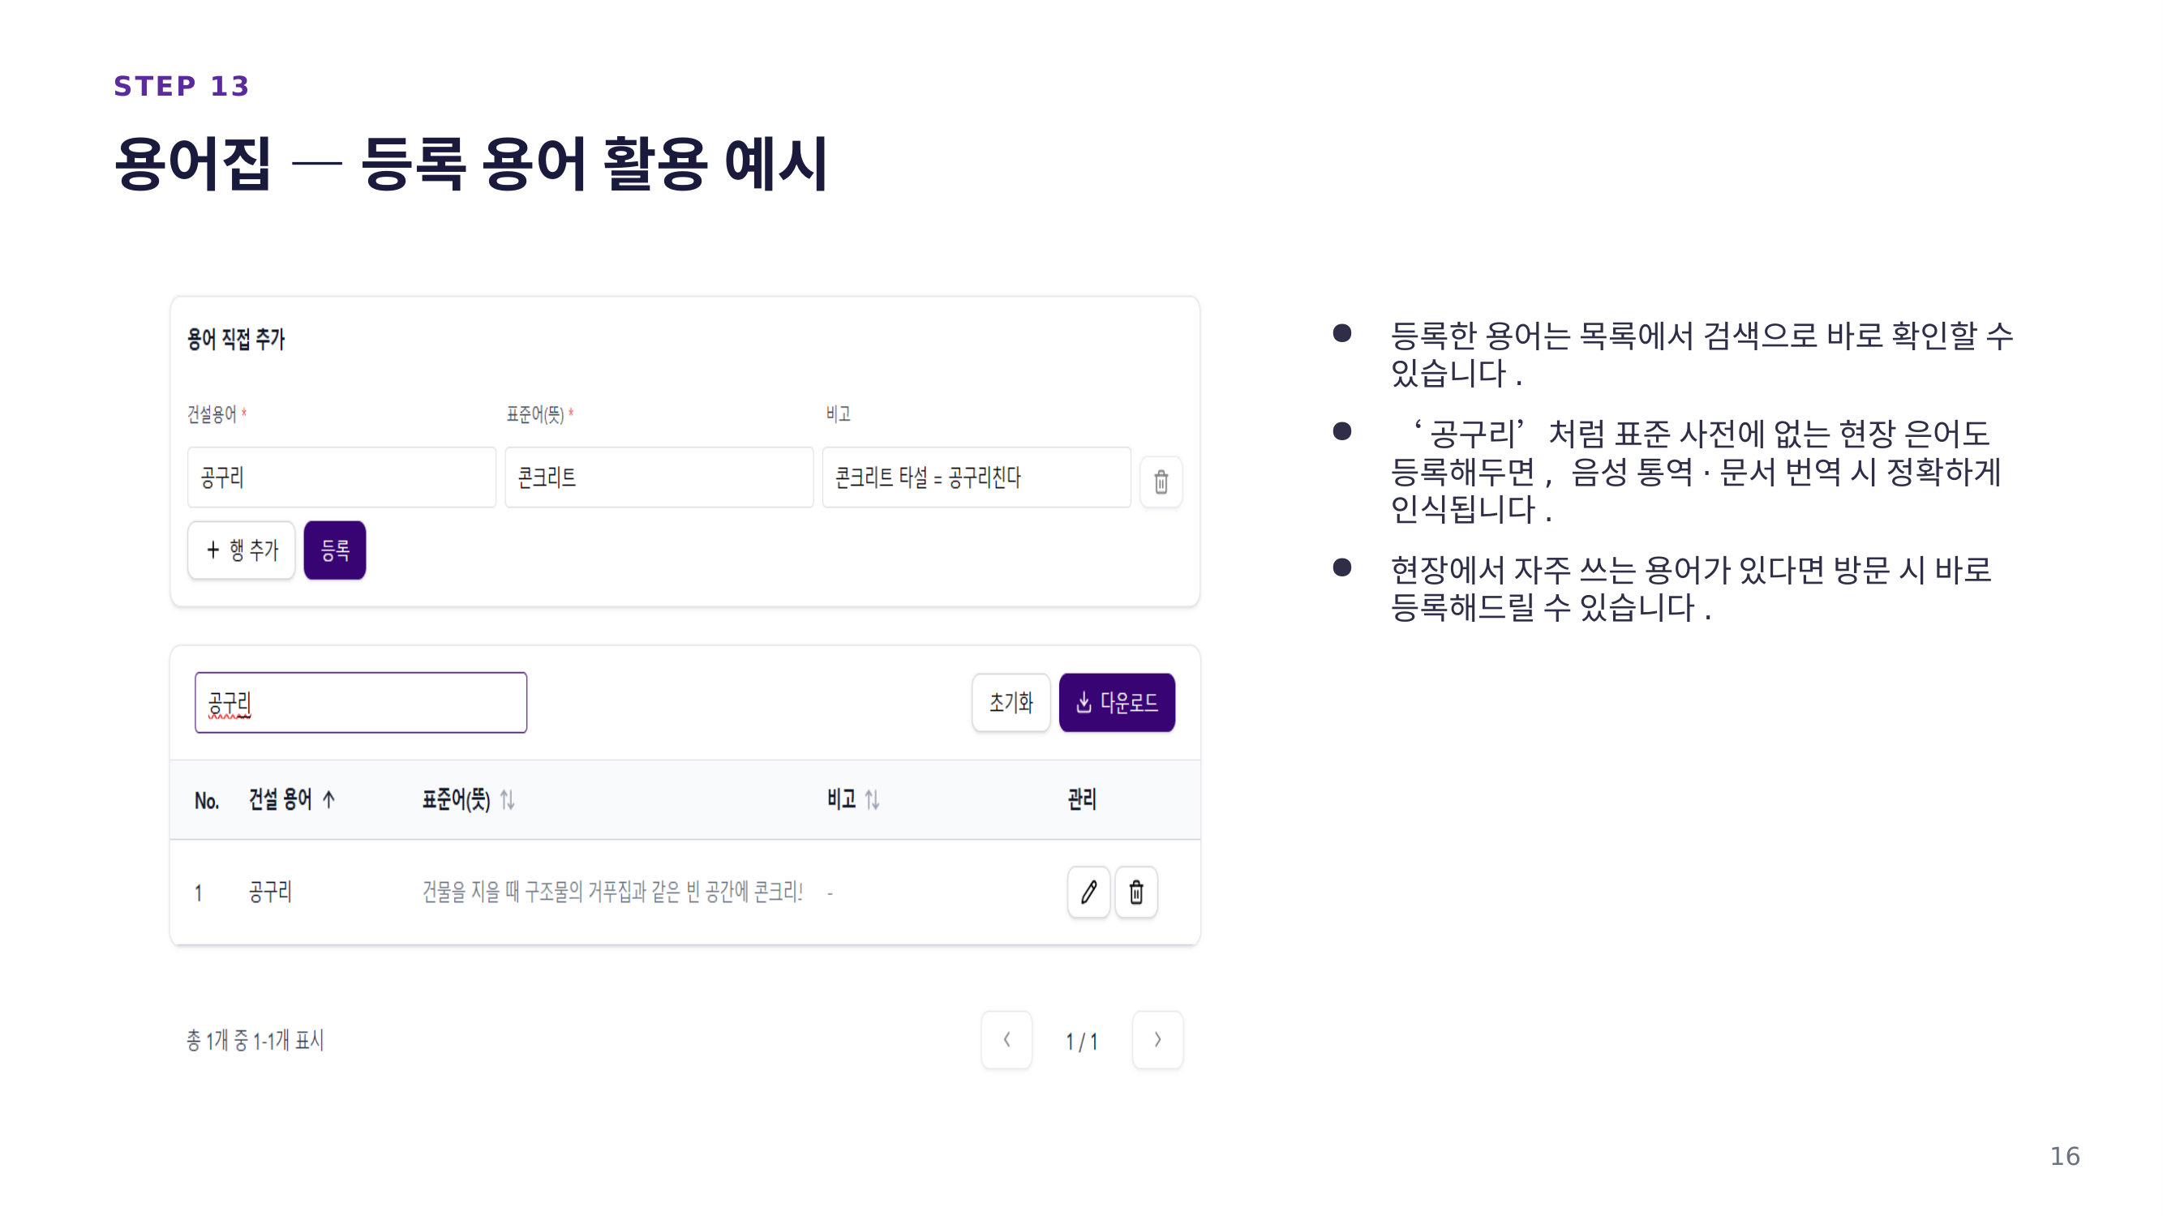Delete the 공구리 row via trash icon

(1136, 891)
